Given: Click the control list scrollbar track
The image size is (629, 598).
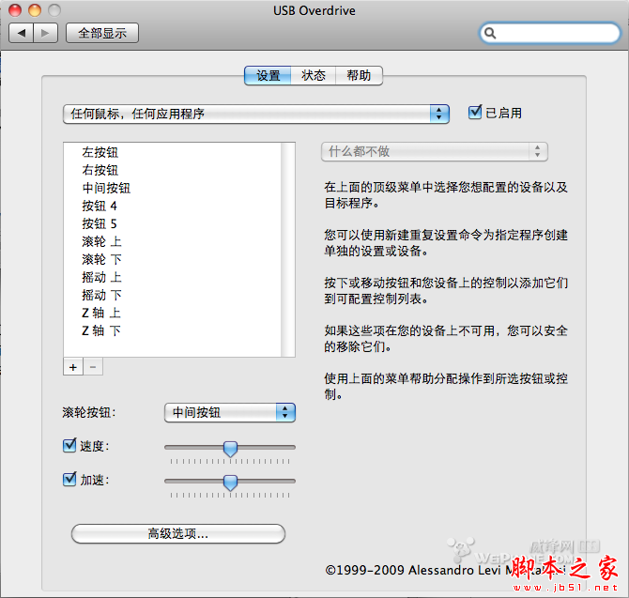Looking at the screenshot, I should tap(288, 250).
